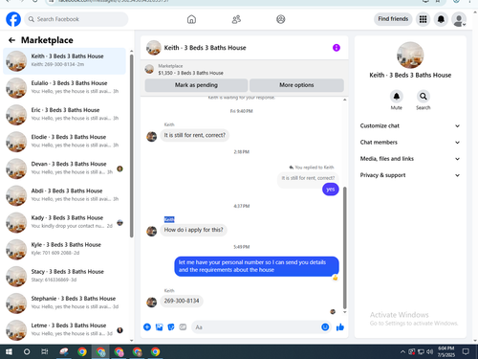Image resolution: width=478 pixels, height=359 pixels.
Task: Open the first Chrome icon on taskbar
Action: (x=82, y=351)
